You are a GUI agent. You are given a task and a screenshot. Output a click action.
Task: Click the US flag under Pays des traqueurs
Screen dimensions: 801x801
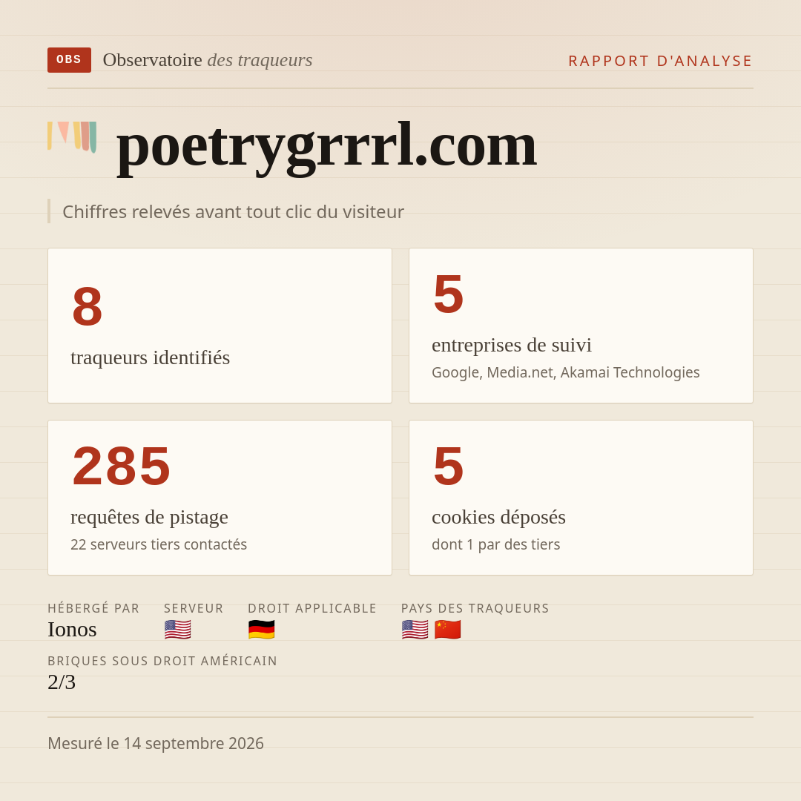click(x=415, y=630)
